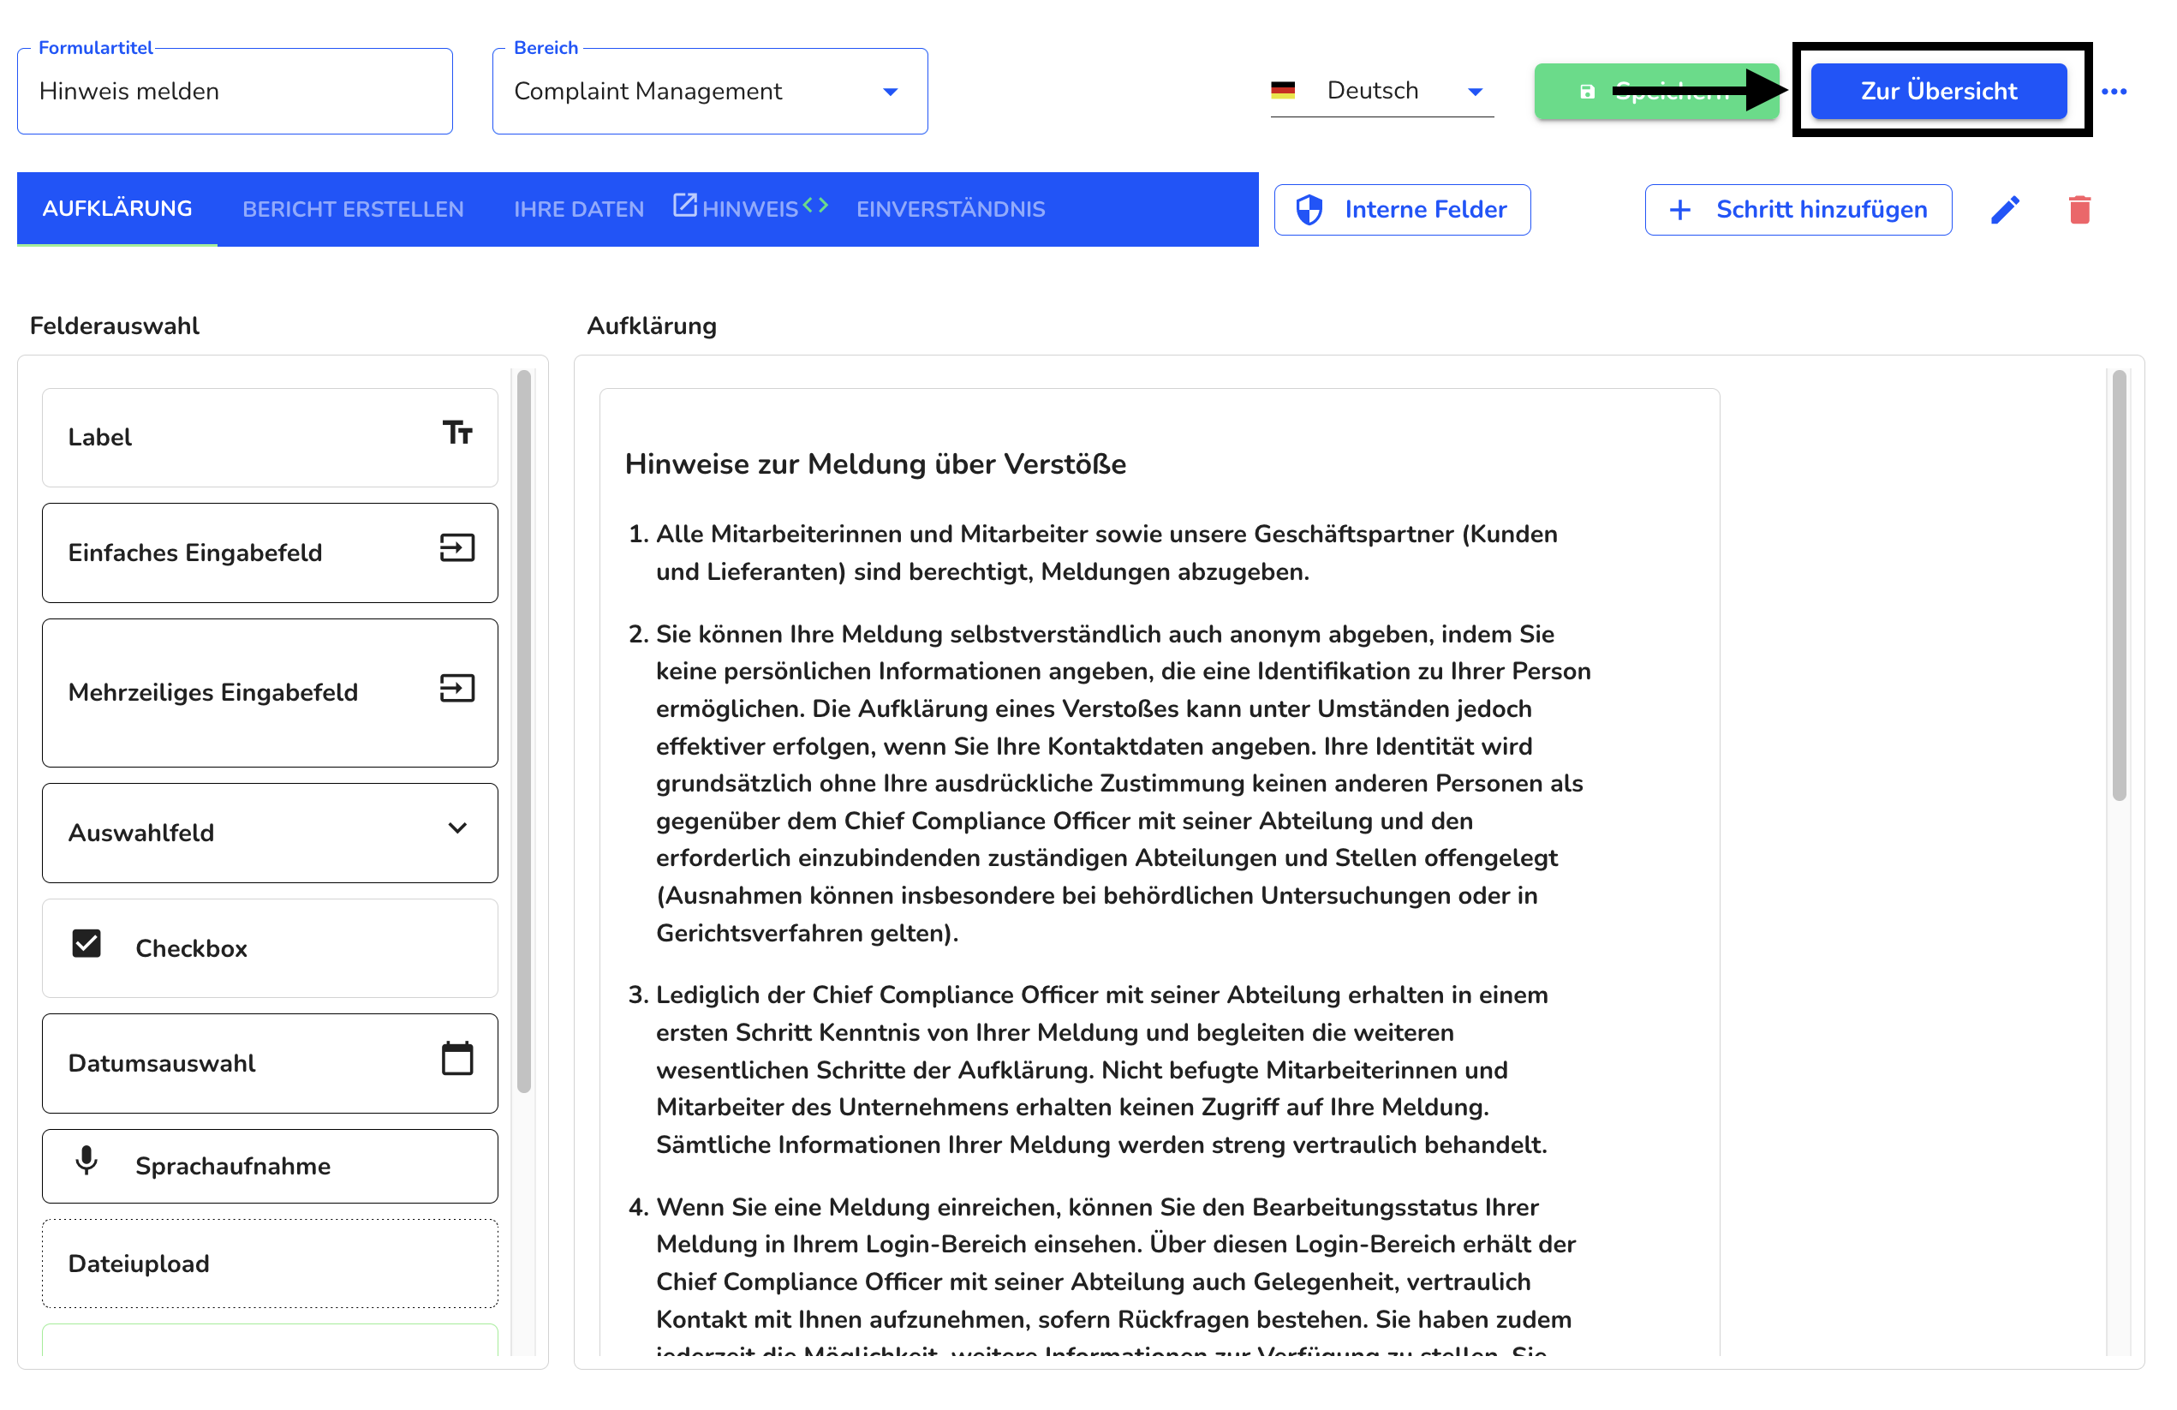Viewport: 2177px width, 1410px height.
Task: Click the input icon on Mehrzeiliges Eingabefeld
Action: click(457, 688)
